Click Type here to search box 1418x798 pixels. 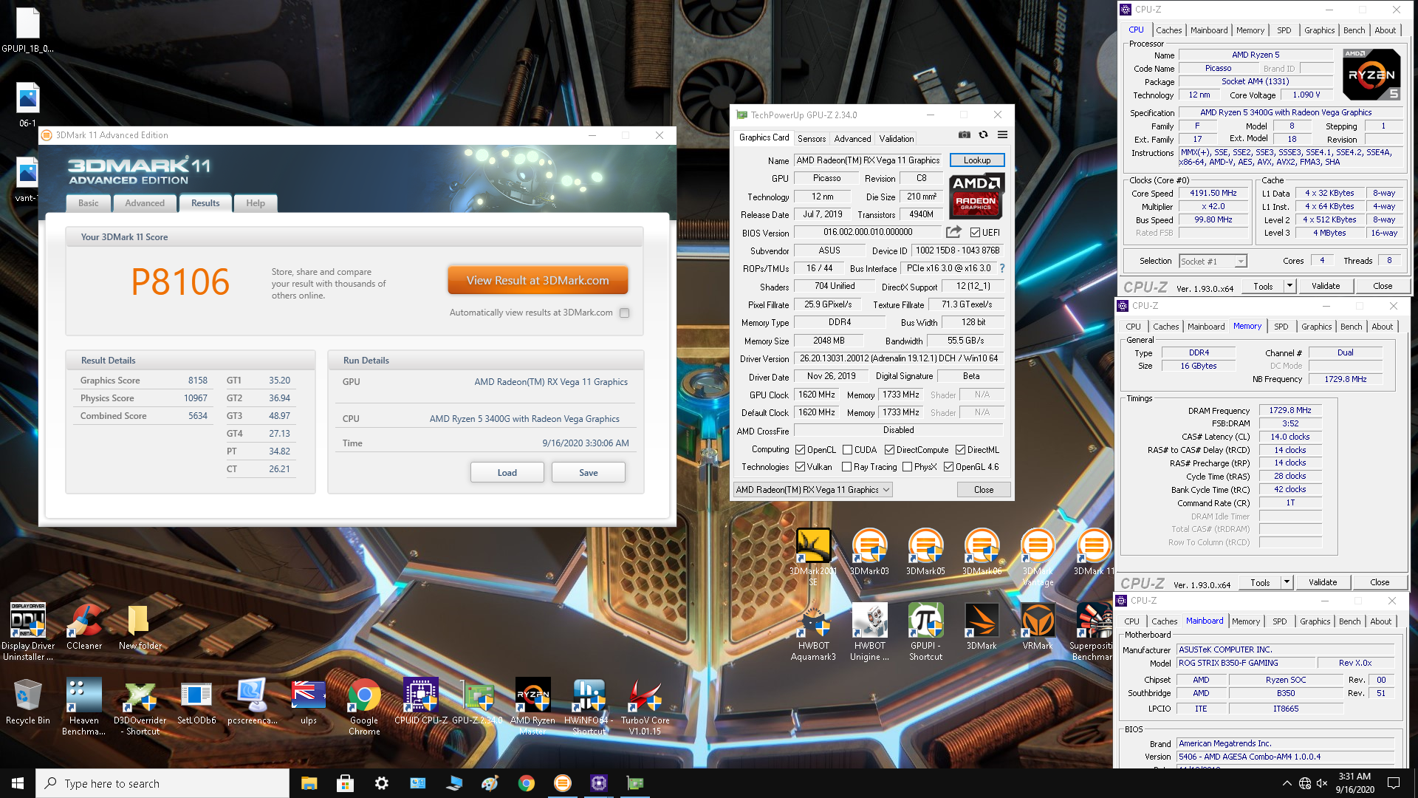pos(162,783)
